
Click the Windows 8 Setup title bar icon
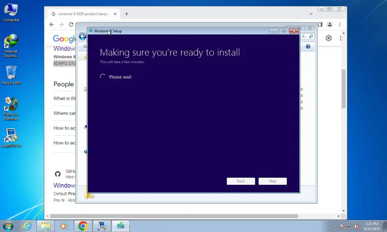(91, 31)
